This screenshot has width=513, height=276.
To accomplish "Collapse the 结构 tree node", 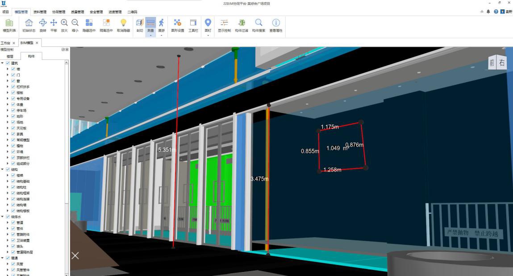I will coord(3,169).
